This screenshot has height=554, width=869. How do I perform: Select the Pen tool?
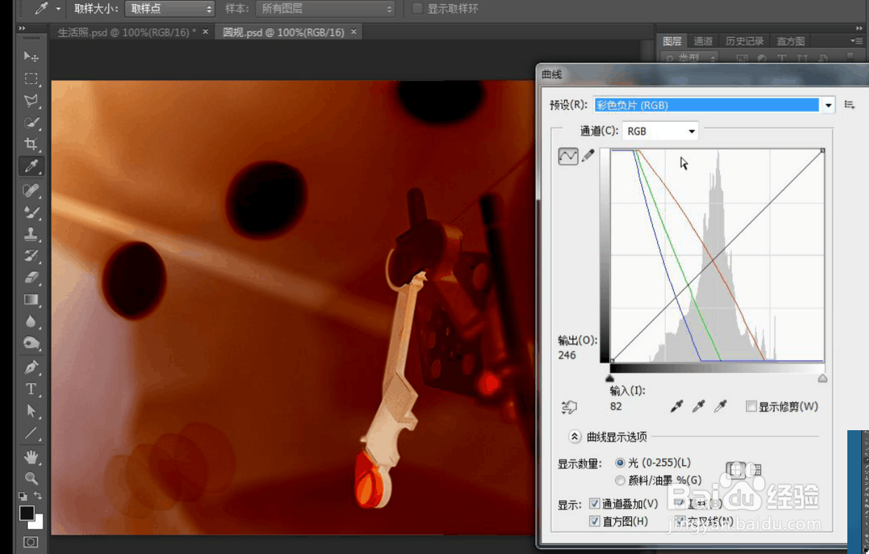(x=31, y=367)
